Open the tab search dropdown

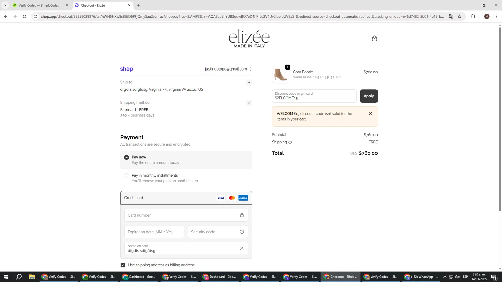pyautogui.click(x=5, y=5)
